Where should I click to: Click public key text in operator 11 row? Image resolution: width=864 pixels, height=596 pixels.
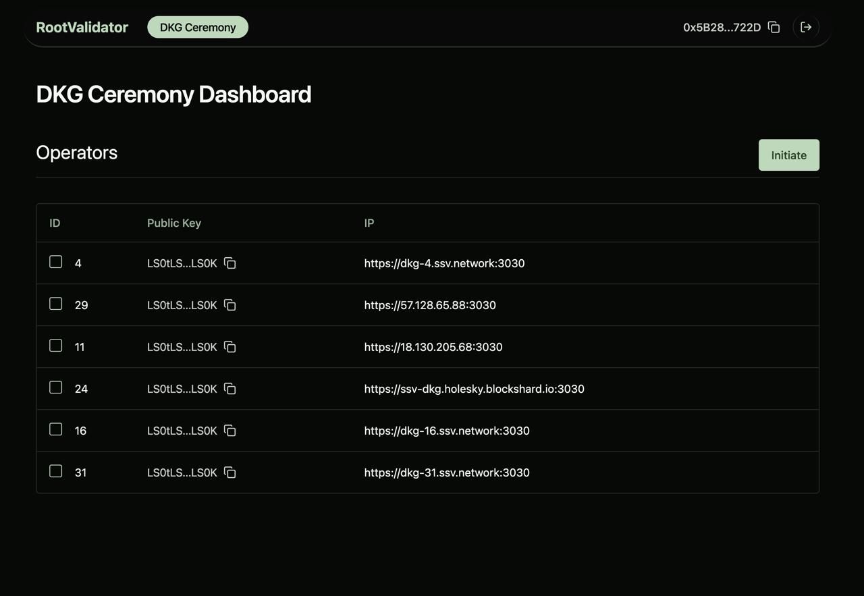[182, 347]
